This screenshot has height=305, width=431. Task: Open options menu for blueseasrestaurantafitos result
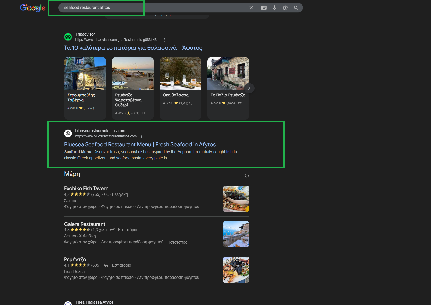pyautogui.click(x=141, y=136)
